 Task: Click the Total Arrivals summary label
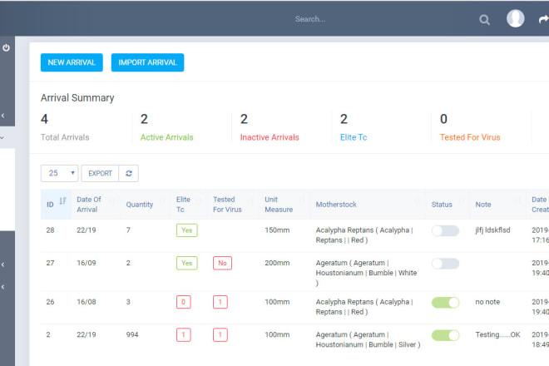pos(65,137)
